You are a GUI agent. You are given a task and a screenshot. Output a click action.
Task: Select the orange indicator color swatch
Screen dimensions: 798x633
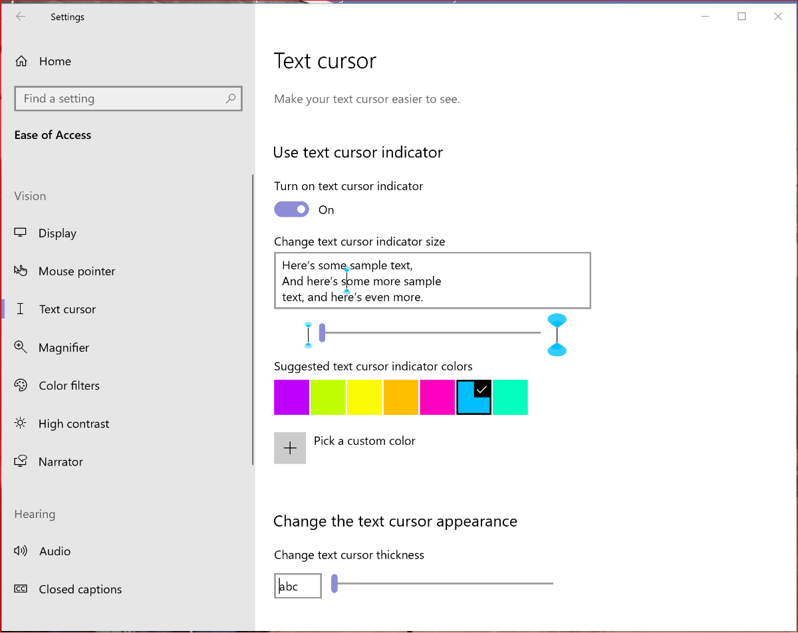401,398
